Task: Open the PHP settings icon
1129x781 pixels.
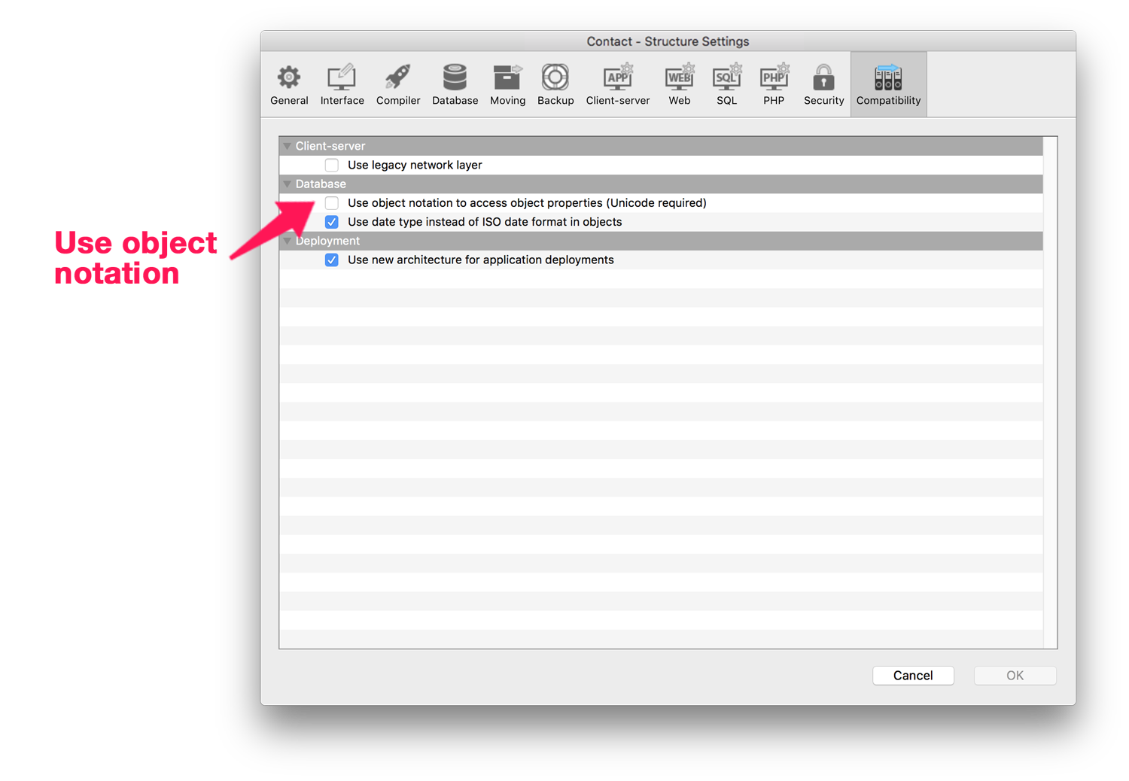Action: click(x=774, y=77)
